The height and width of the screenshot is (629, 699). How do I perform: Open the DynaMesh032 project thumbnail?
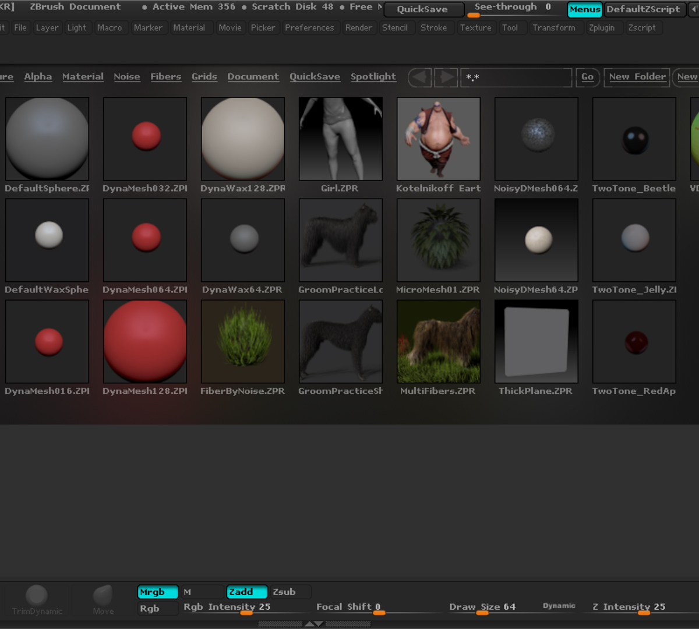click(145, 139)
